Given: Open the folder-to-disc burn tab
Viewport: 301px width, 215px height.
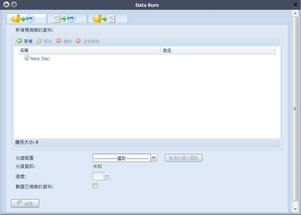Looking at the screenshot, I should tap(26, 18).
